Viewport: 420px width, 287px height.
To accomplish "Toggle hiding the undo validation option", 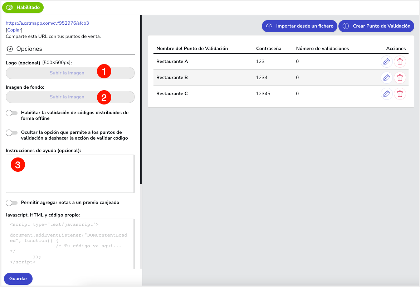I will [x=11, y=133].
